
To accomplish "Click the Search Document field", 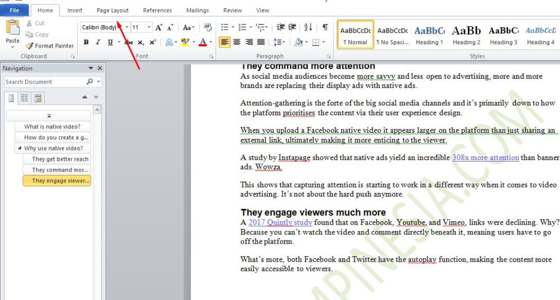I will point(45,81).
